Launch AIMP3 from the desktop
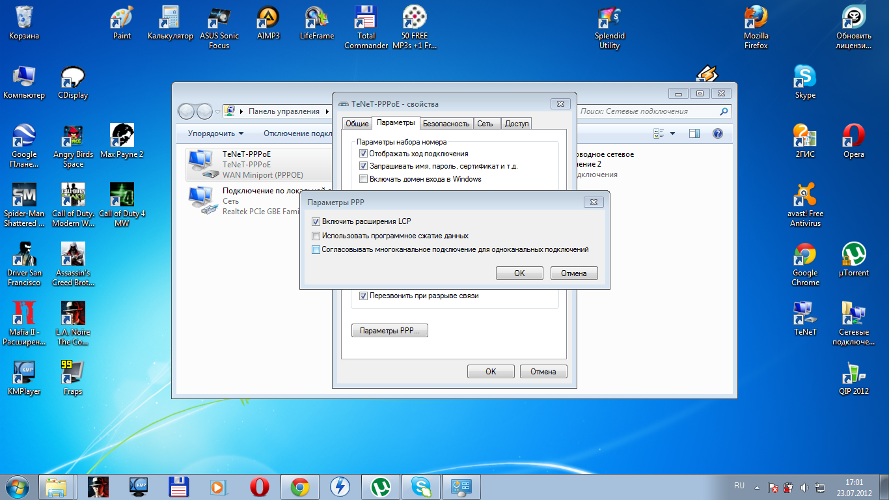 (268, 23)
